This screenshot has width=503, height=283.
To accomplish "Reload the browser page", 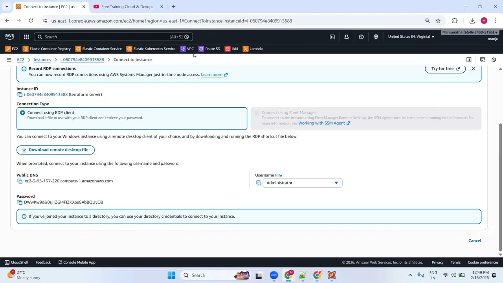I will [31, 21].
